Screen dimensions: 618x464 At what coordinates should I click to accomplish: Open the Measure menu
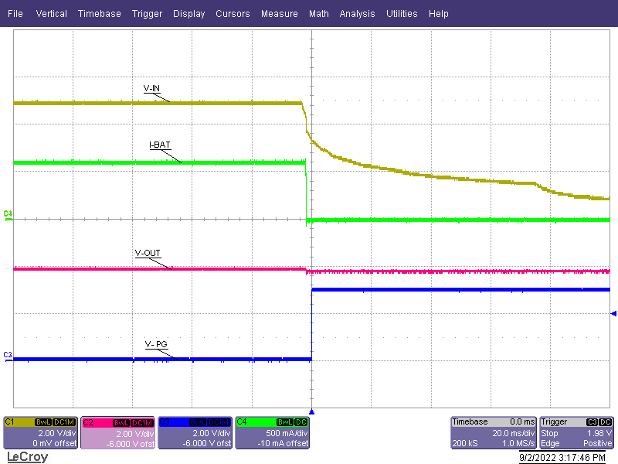(x=279, y=13)
